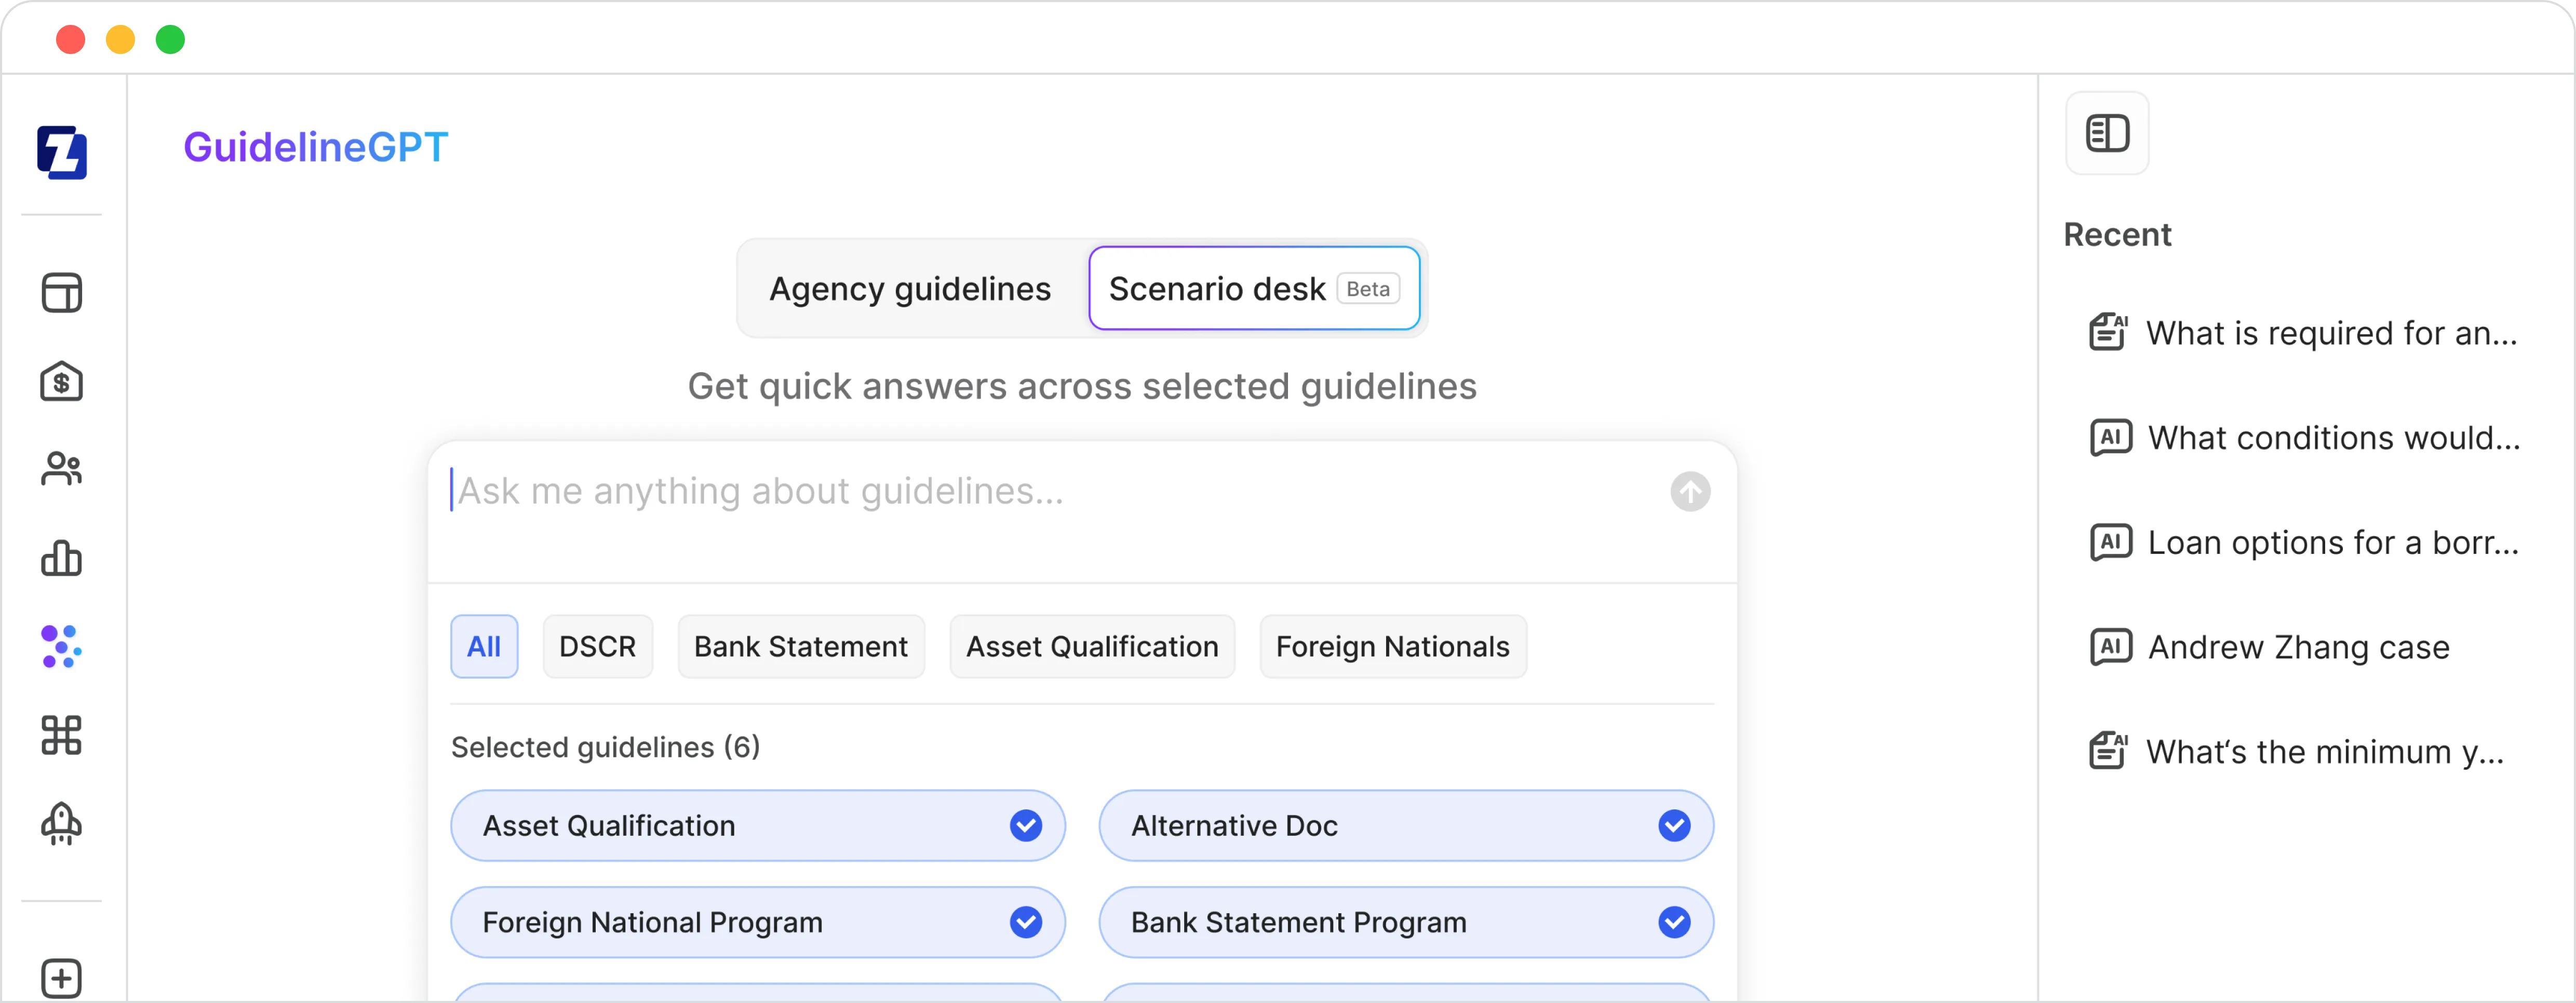The width and height of the screenshot is (2576, 1003).
Task: Filter guidelines by DSCR
Action: pos(597,646)
